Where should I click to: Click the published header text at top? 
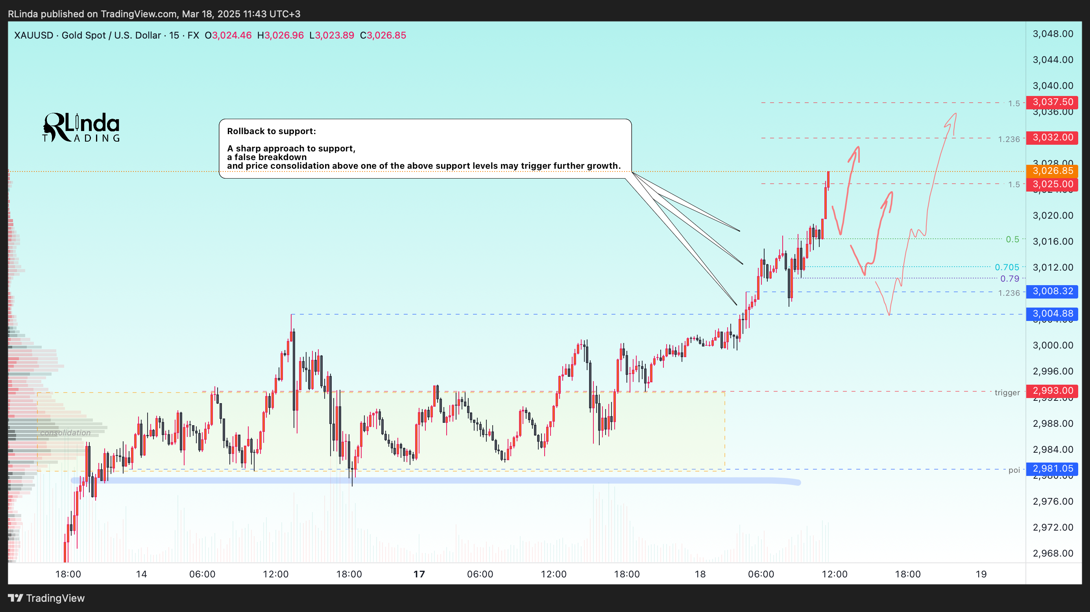coord(154,14)
